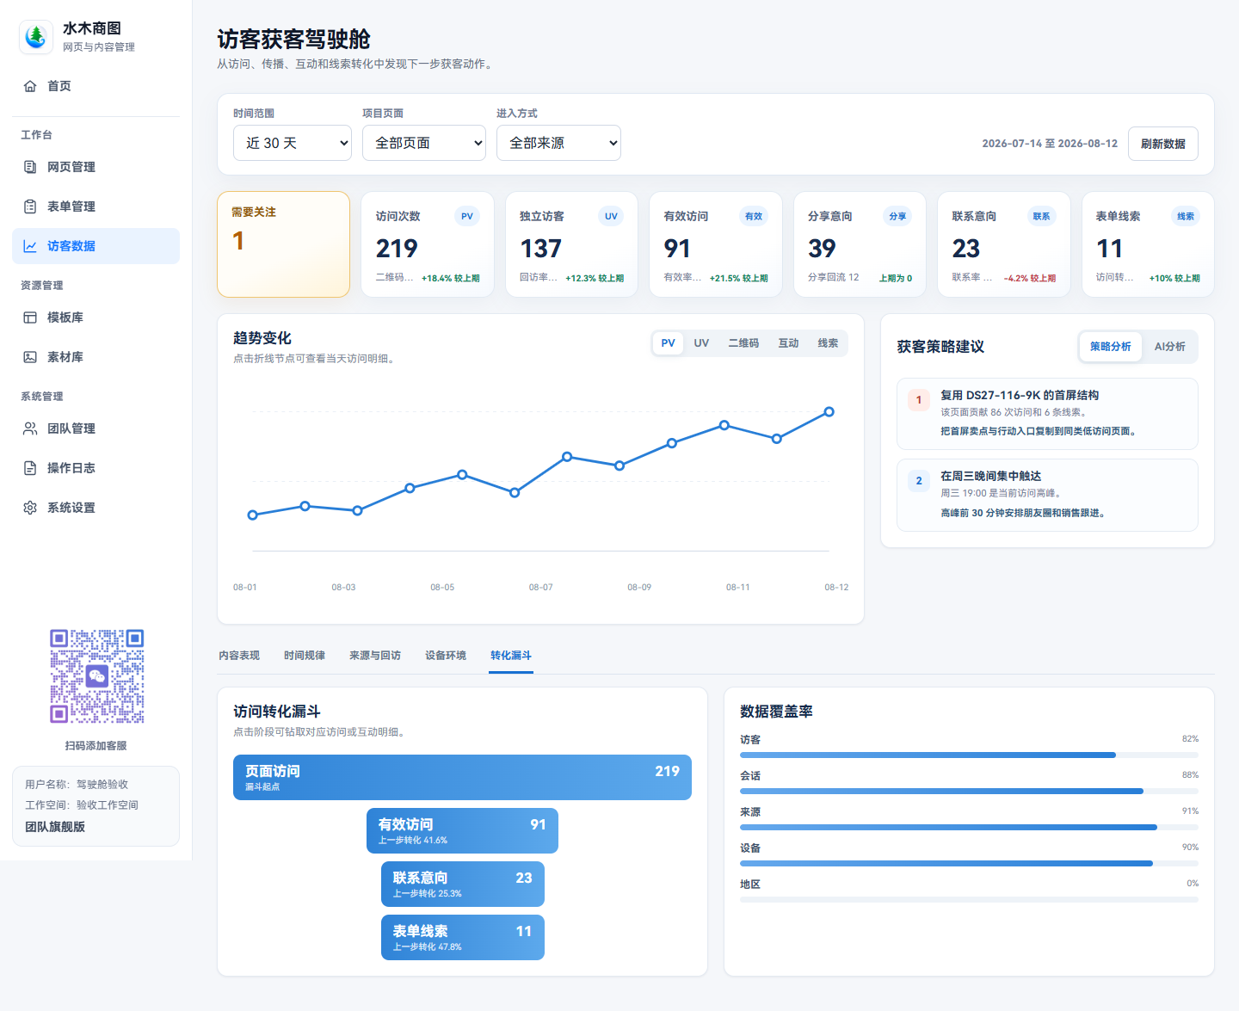
Task: Click the 网页管理 page icon
Action: [x=30, y=167]
